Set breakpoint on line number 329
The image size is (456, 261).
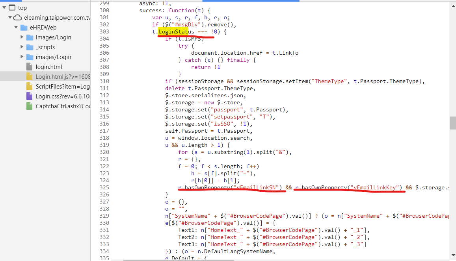coord(104,216)
